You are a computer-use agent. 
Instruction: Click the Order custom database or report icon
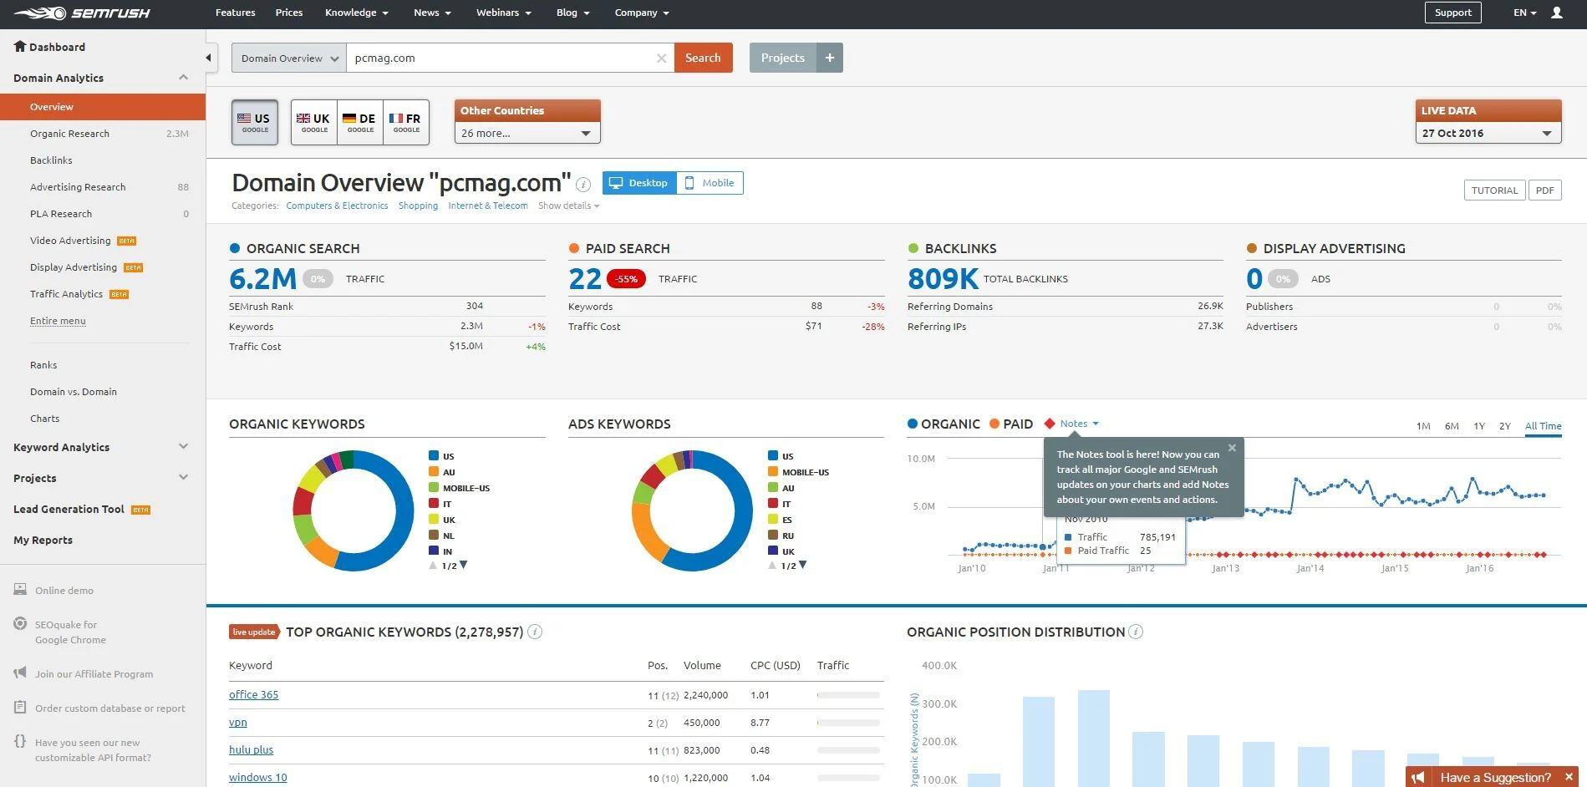(18, 708)
